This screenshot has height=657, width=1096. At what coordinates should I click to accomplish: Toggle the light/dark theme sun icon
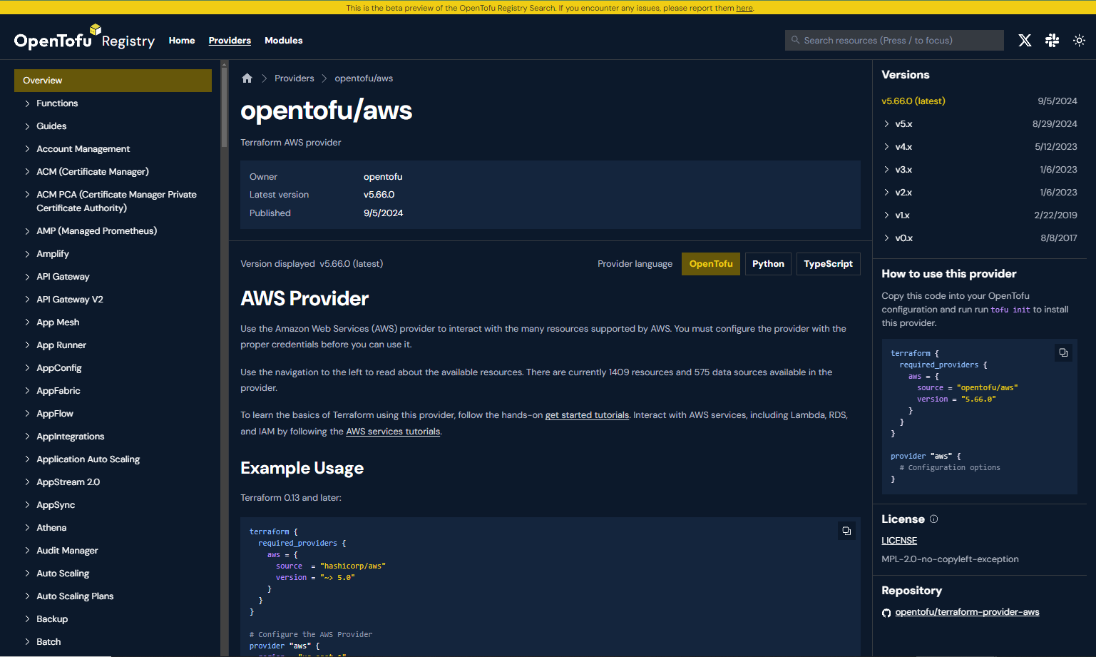tap(1079, 41)
